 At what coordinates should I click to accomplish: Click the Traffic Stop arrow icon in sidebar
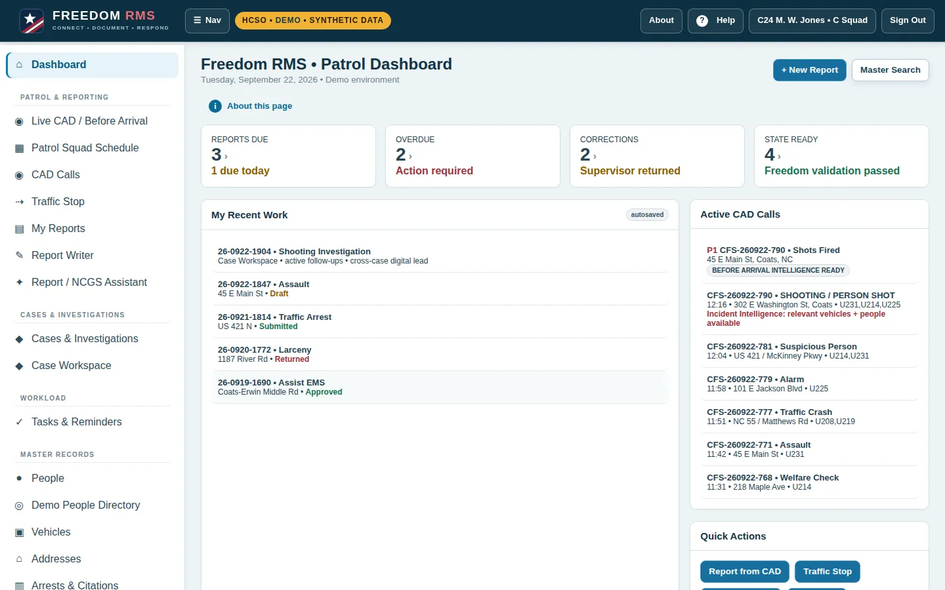tap(19, 202)
